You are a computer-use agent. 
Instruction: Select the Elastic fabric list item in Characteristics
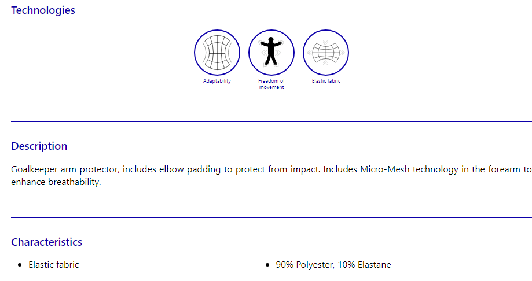(54, 264)
